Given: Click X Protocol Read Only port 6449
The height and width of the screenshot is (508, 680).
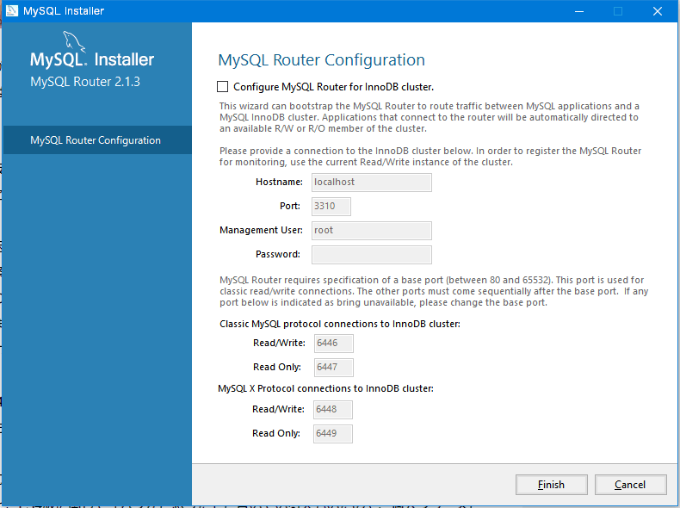Looking at the screenshot, I should (x=332, y=434).
